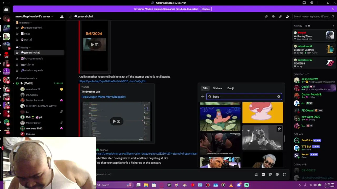Select the GIFs tab in picker
This screenshot has width=337, height=189.
click(205, 88)
